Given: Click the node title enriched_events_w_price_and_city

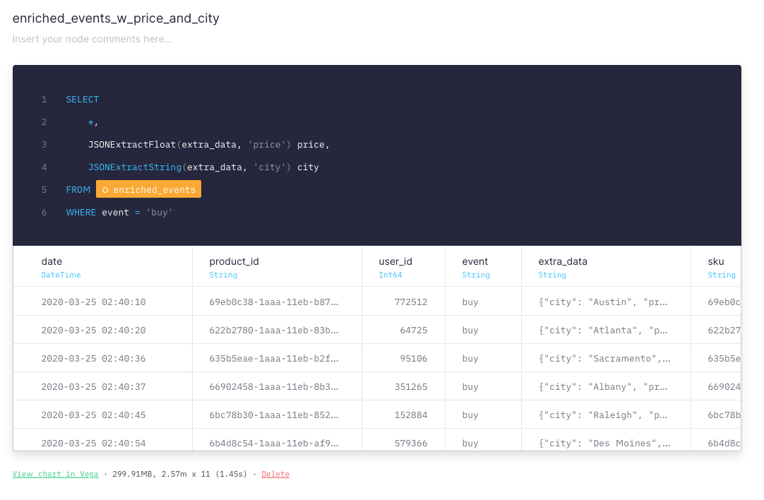Looking at the screenshot, I should click(x=116, y=18).
